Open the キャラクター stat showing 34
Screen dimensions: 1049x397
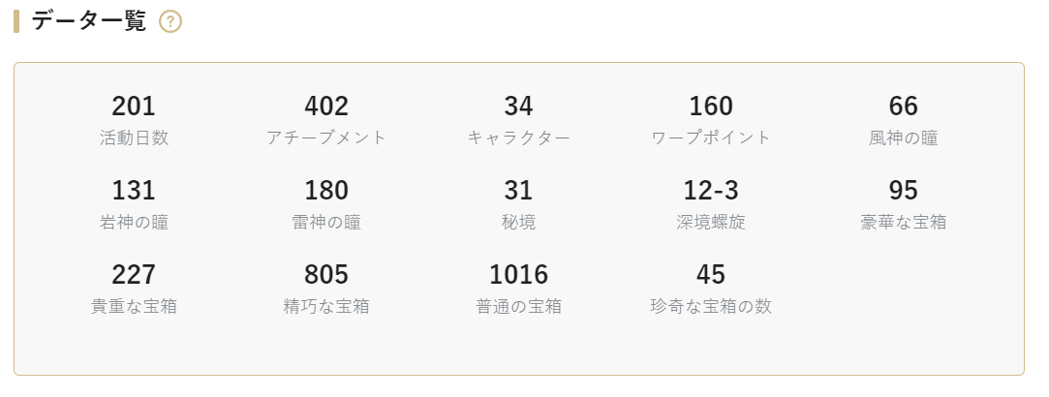(518, 120)
